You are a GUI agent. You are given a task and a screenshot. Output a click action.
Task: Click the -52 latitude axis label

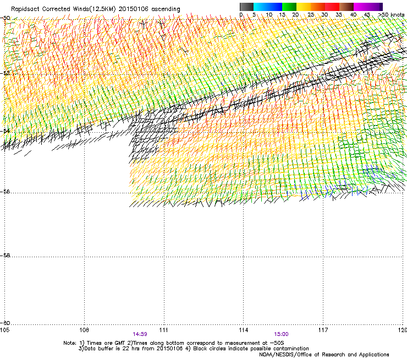tap(5, 73)
